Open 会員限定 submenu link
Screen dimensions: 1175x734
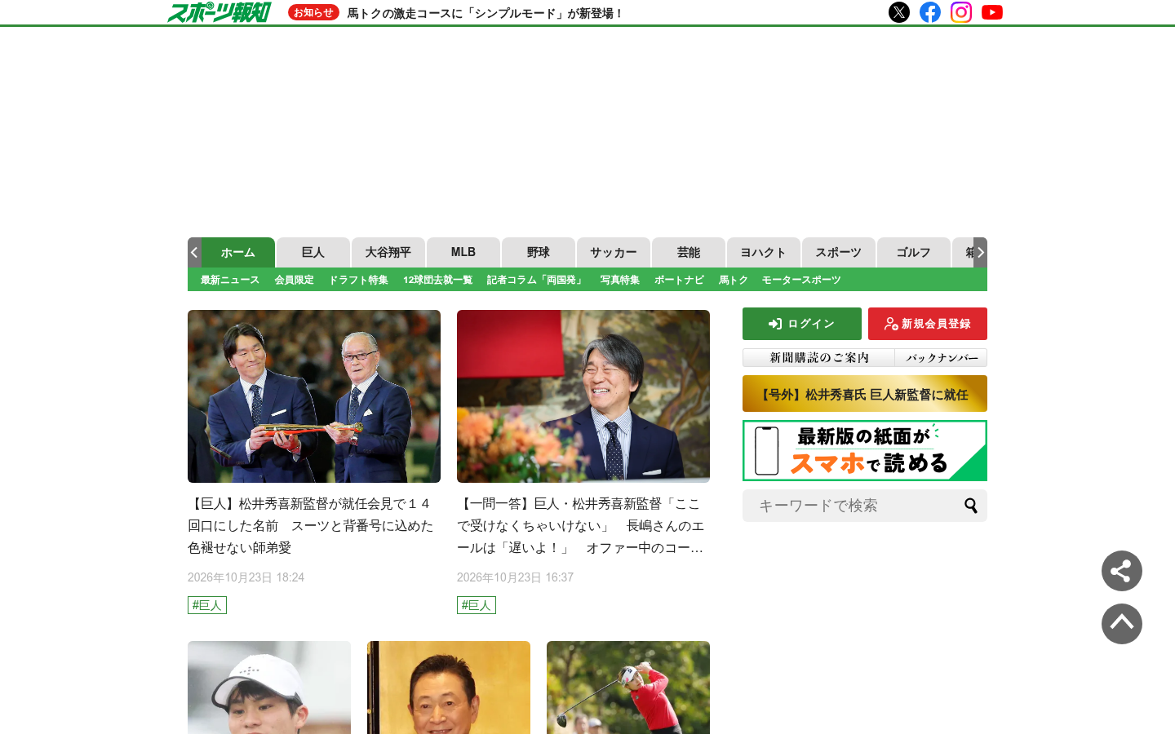[294, 280]
